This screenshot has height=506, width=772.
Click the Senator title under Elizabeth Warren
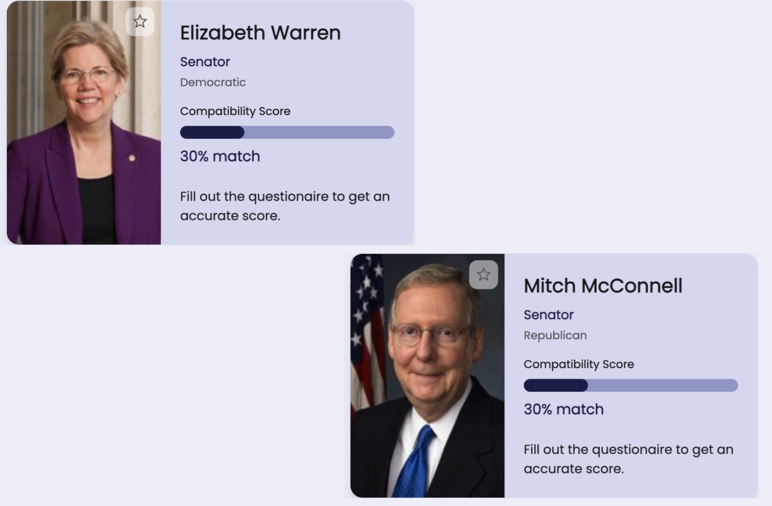205,62
